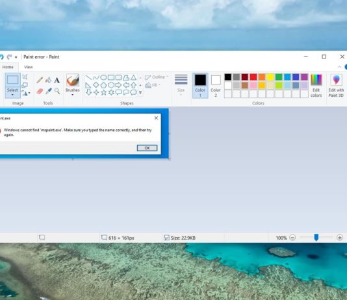Screen dimensions: 347x300
Task: Choose the Oval shape
Action: click(103, 77)
